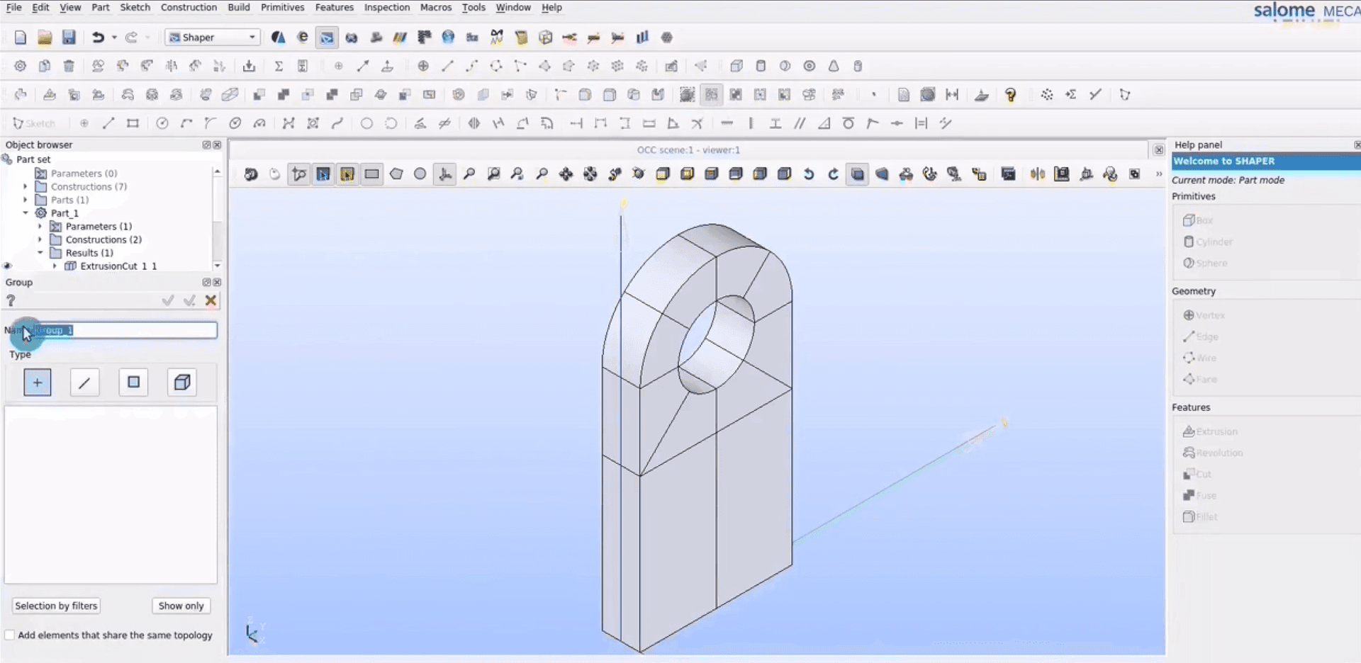Open the Primitives menu
1361x663 pixels.
[x=282, y=7]
